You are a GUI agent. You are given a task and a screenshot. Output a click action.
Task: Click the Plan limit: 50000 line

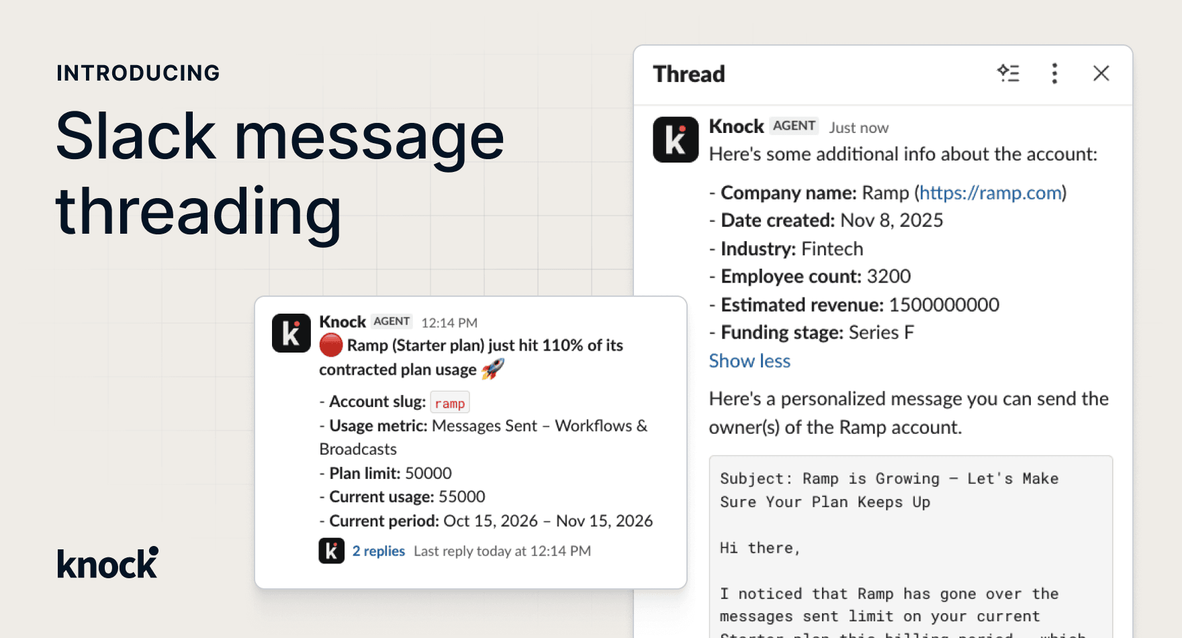pyautogui.click(x=385, y=473)
